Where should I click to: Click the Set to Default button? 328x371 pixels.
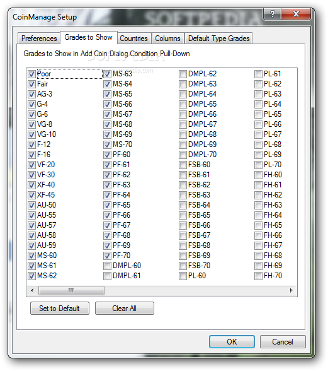[x=60, y=309]
